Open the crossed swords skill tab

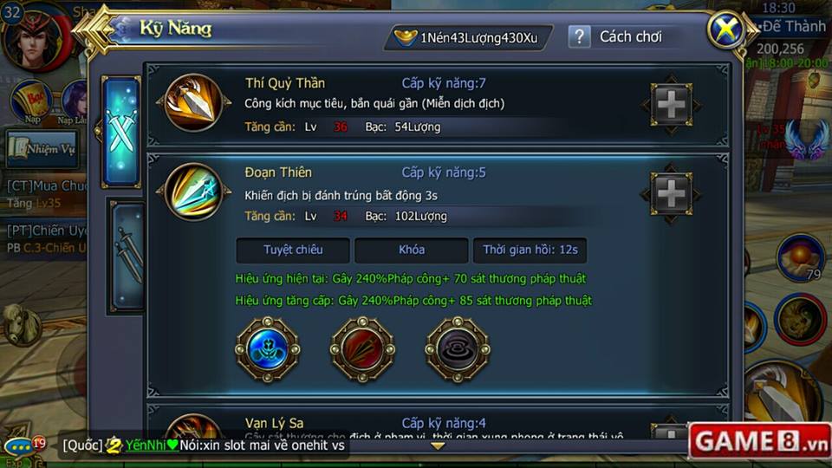point(121,132)
